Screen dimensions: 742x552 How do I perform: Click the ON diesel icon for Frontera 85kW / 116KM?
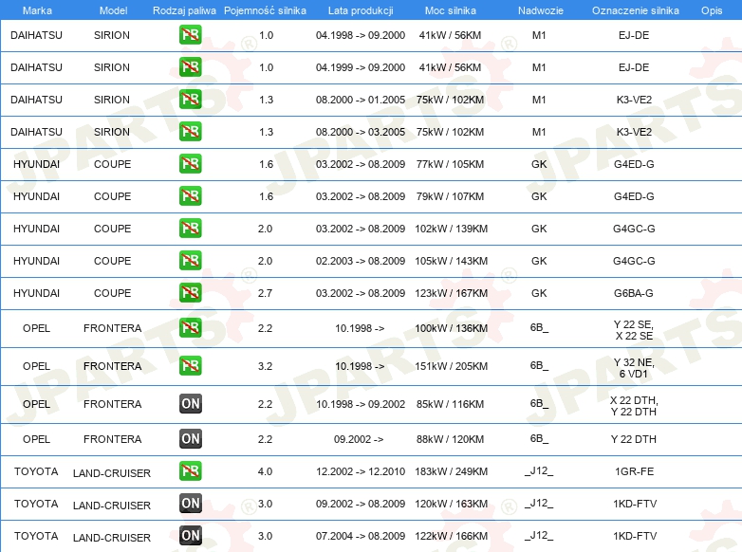190,404
